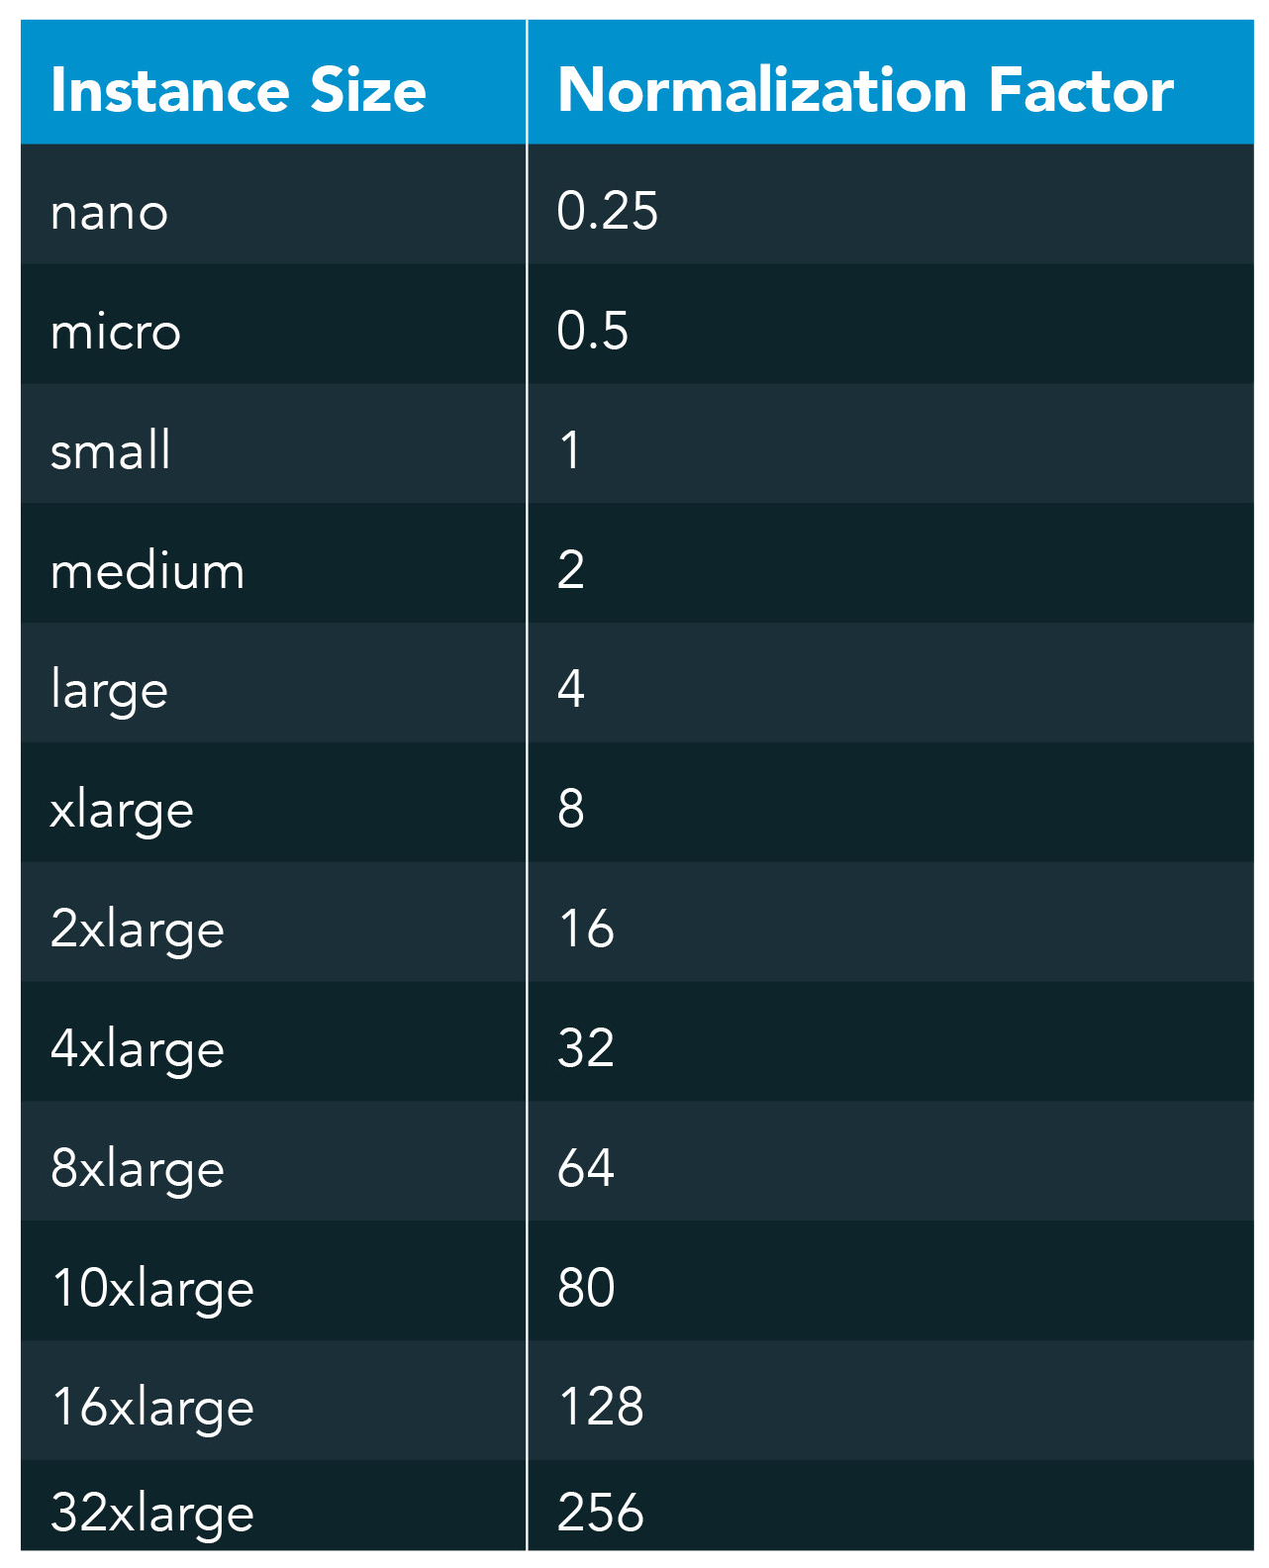Click the factor value 64
Screen dimensions: 1269x1568
click(586, 1168)
